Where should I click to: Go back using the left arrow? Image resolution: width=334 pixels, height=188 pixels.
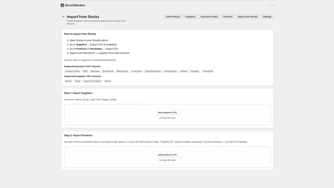63,17
